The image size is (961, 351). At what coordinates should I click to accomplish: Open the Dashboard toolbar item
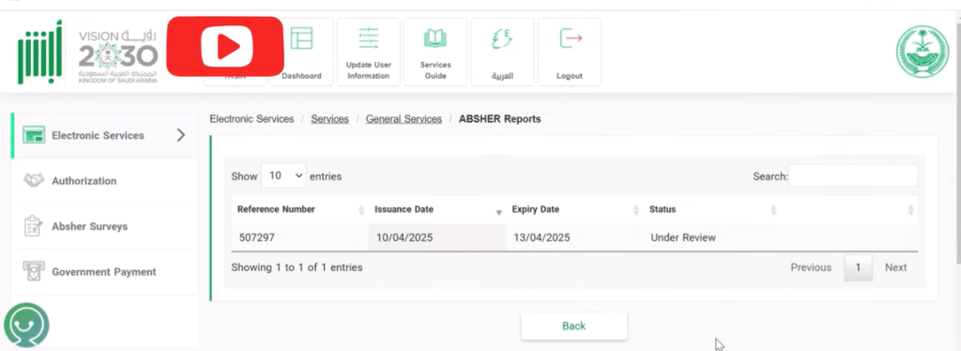coord(301,52)
